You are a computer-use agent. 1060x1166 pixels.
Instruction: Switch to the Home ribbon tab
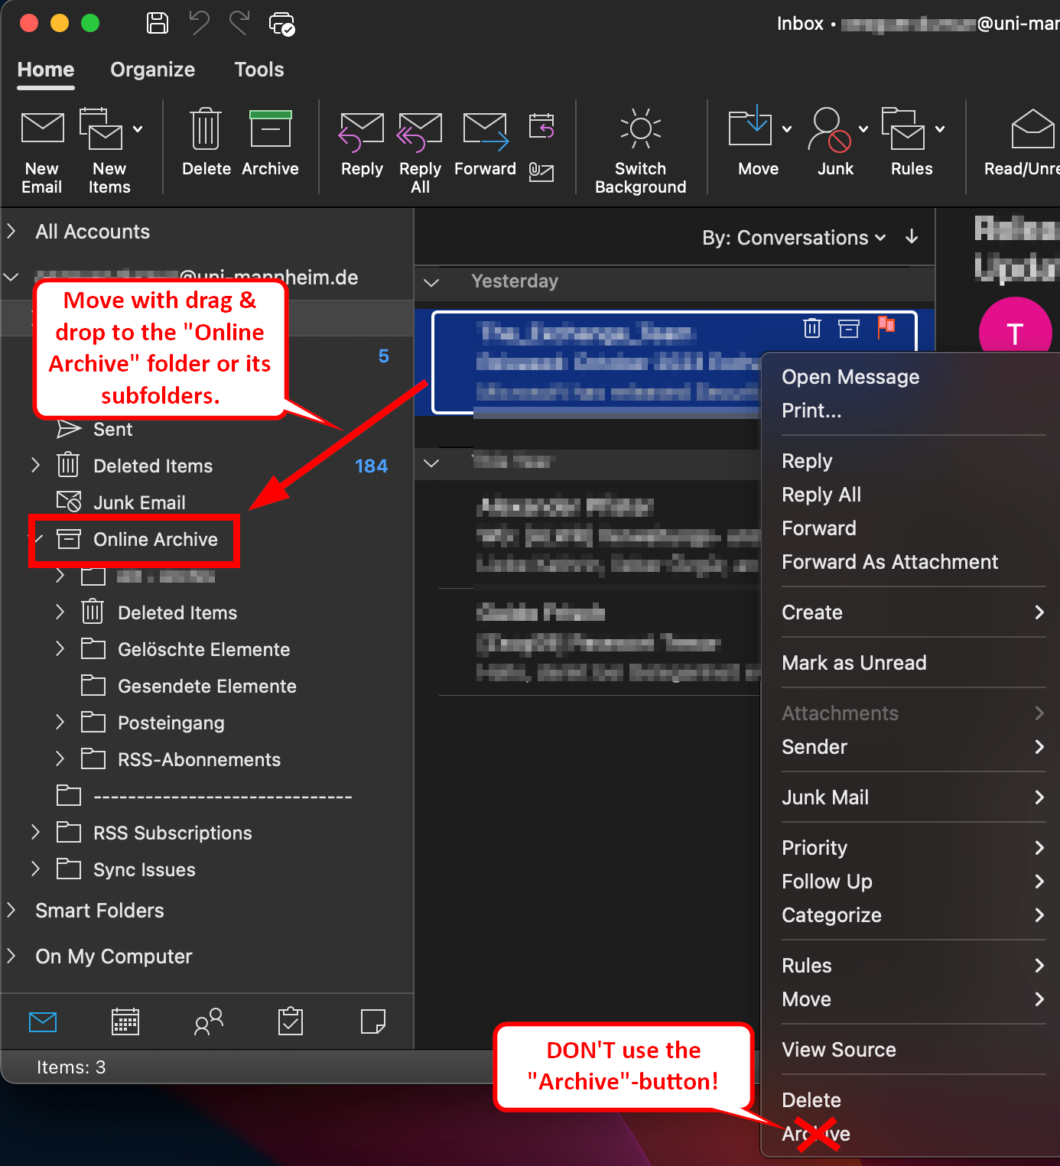coord(46,70)
